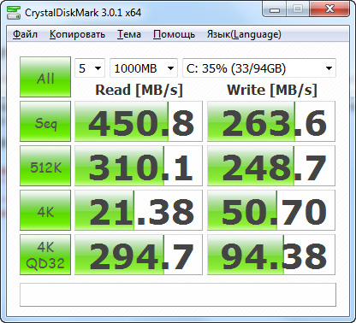The height and width of the screenshot is (323, 356).
Task: Click the Seq write result 263.6
Action: pos(271,121)
